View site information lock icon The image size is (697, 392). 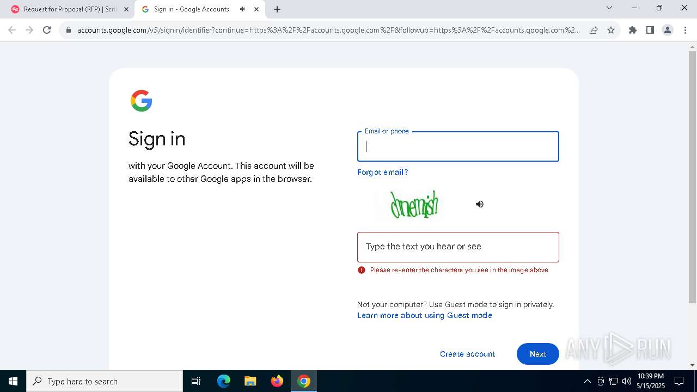coord(69,30)
